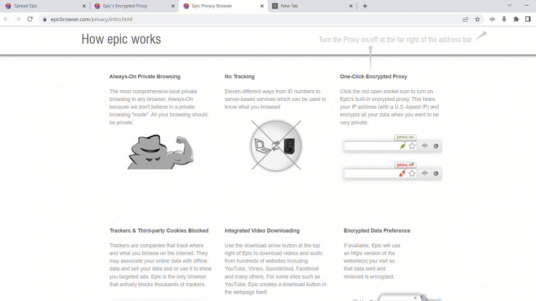Click the share page icon in address bar
Image resolution: width=536 pixels, height=301 pixels.
click(x=465, y=19)
